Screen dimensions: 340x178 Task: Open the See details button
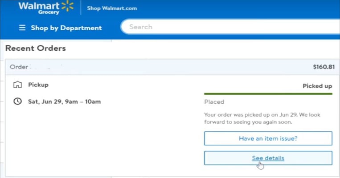pos(268,158)
